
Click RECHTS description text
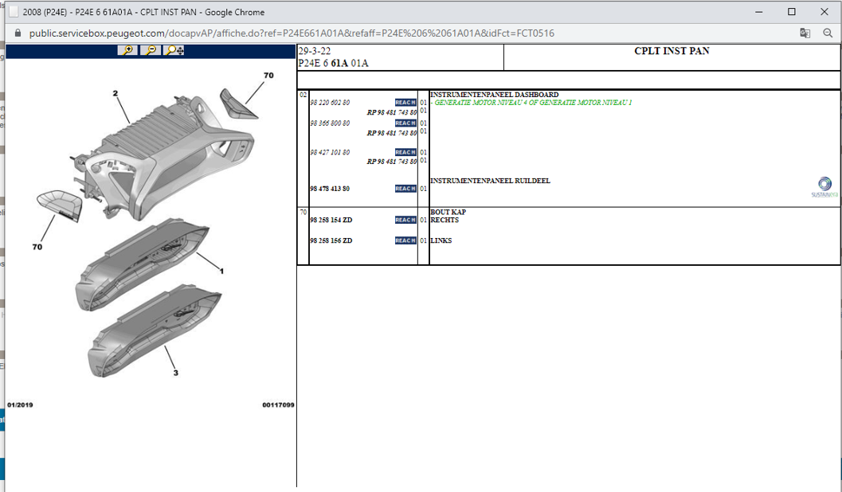444,220
